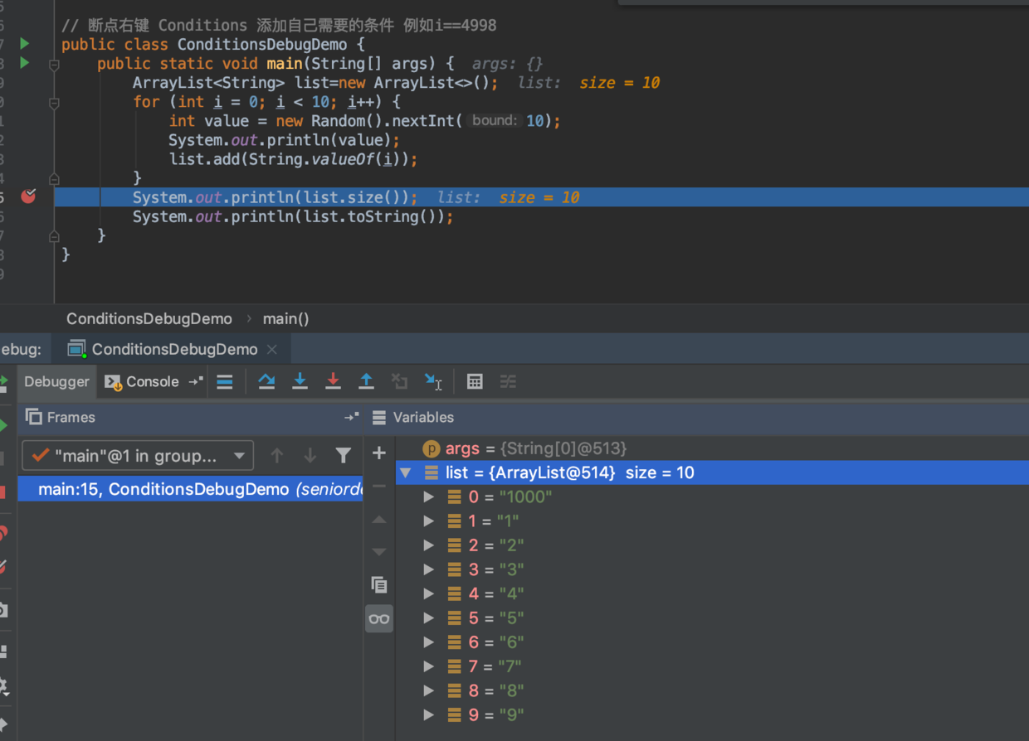Image resolution: width=1029 pixels, height=741 pixels.
Task: Click the frames filter funnel icon
Action: (x=343, y=455)
